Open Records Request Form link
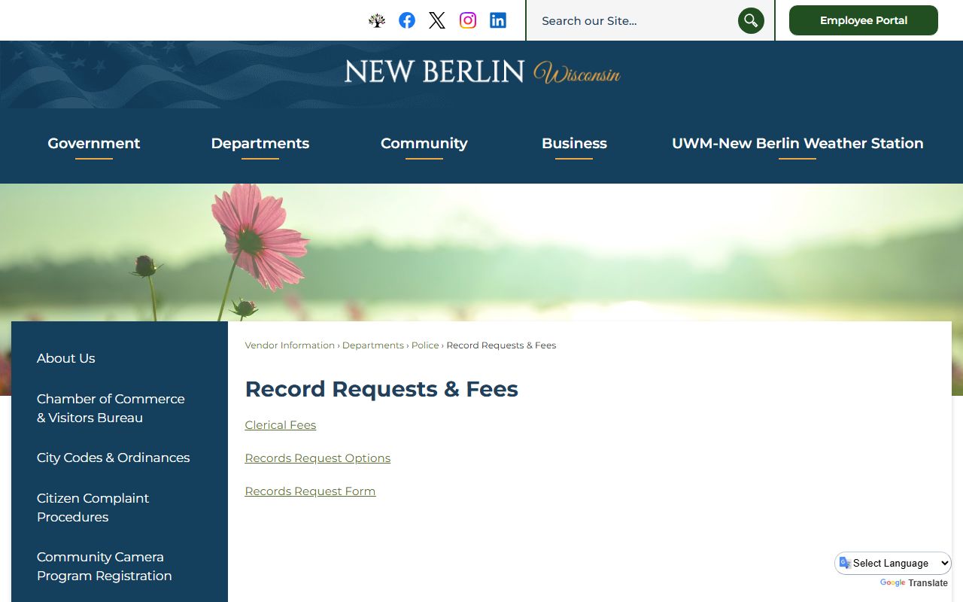 (310, 491)
